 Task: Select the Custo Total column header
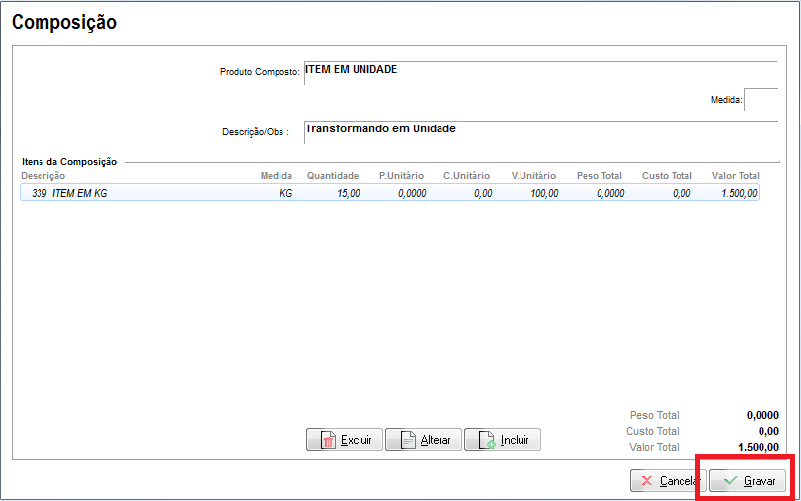667,176
